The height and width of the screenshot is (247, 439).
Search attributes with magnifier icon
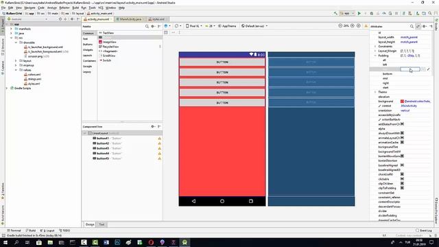412,26
